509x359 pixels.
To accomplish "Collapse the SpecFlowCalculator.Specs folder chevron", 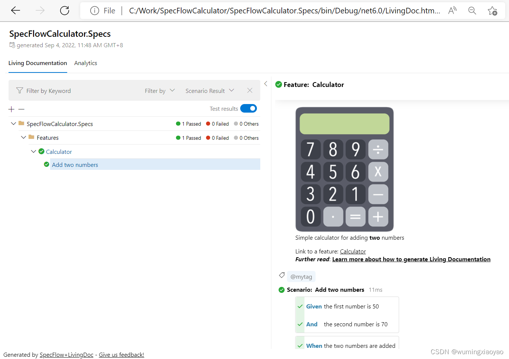I will pyautogui.click(x=13, y=123).
